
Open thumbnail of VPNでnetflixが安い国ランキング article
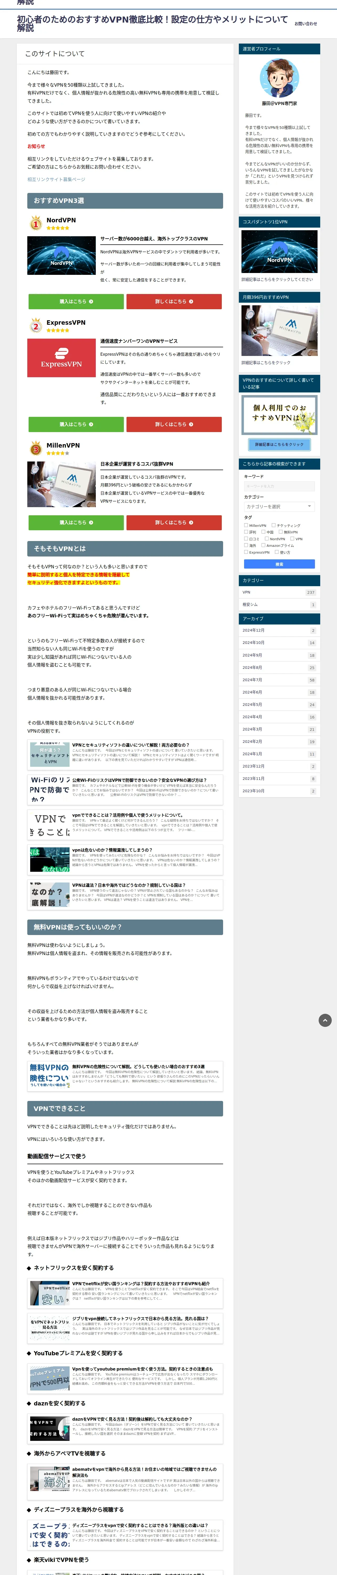pyautogui.click(x=50, y=1293)
